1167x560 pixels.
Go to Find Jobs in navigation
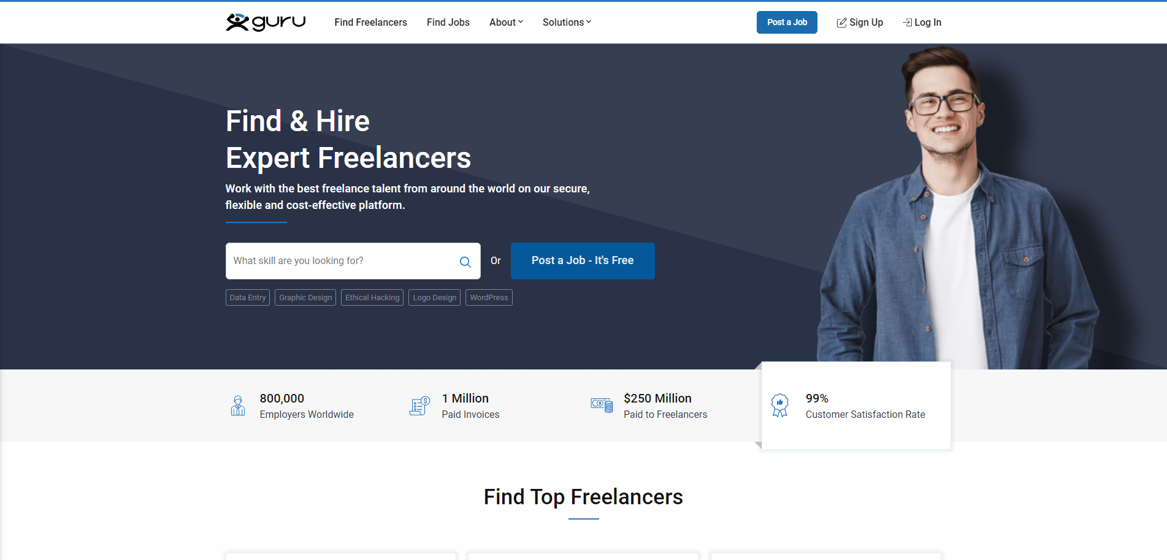[448, 22]
